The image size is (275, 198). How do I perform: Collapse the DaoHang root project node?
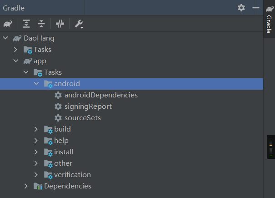click(5, 38)
